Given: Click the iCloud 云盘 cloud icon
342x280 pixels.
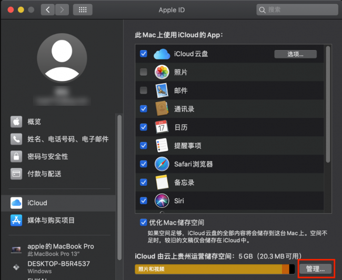Looking at the screenshot, I should click(162, 54).
